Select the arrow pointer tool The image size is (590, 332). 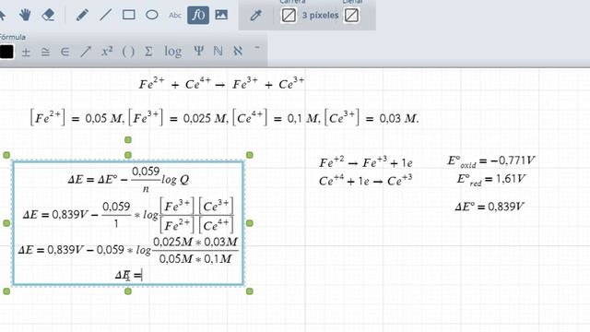pyautogui.click(x=2, y=16)
